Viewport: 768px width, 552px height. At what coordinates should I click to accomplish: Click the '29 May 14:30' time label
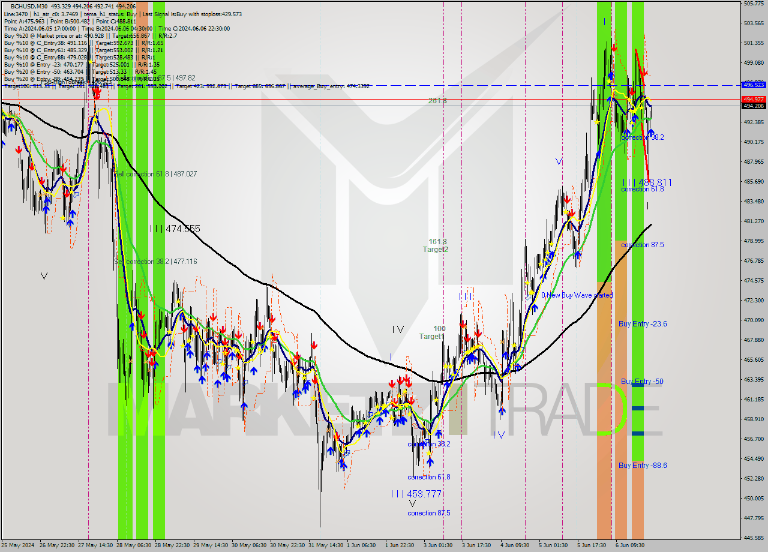click(x=211, y=545)
